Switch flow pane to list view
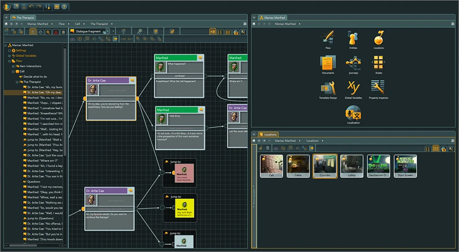Viewport: 459px width, 252px height. [220, 32]
